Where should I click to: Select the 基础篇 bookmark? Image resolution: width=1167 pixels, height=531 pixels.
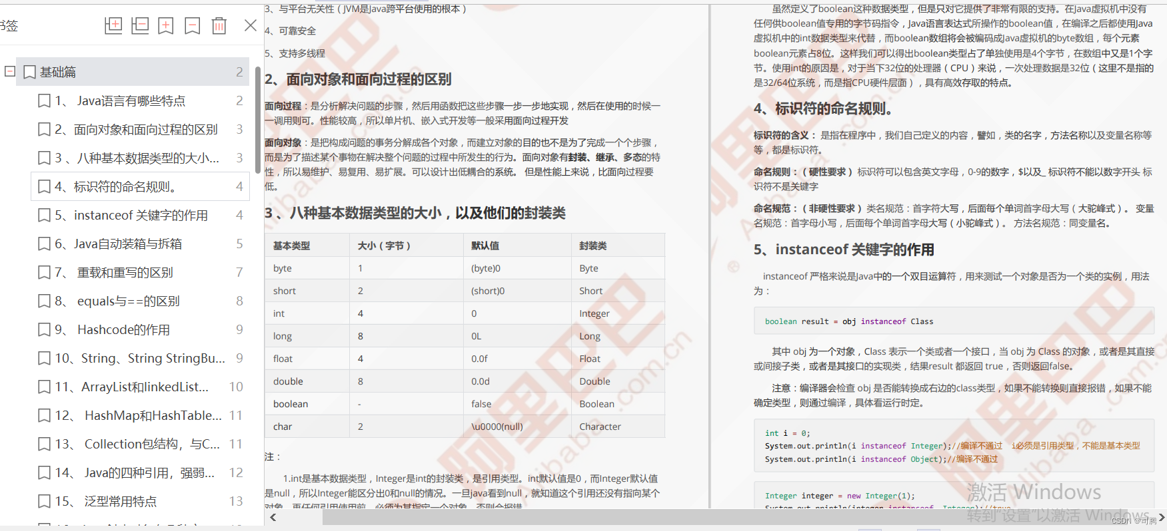(132, 72)
